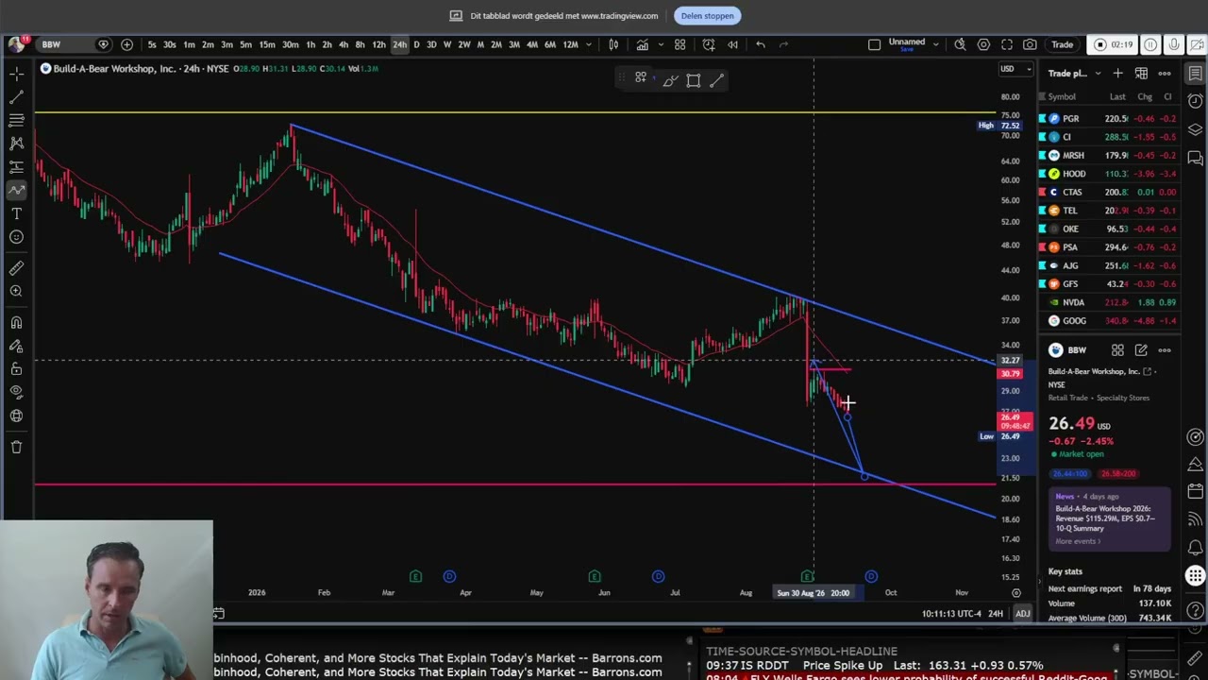The width and height of the screenshot is (1208, 680).
Task: Click Delen stoppen to stop sharing
Action: point(707,15)
